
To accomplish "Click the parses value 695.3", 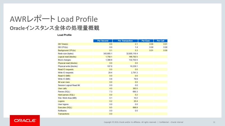I will click(x=135, y=92).
